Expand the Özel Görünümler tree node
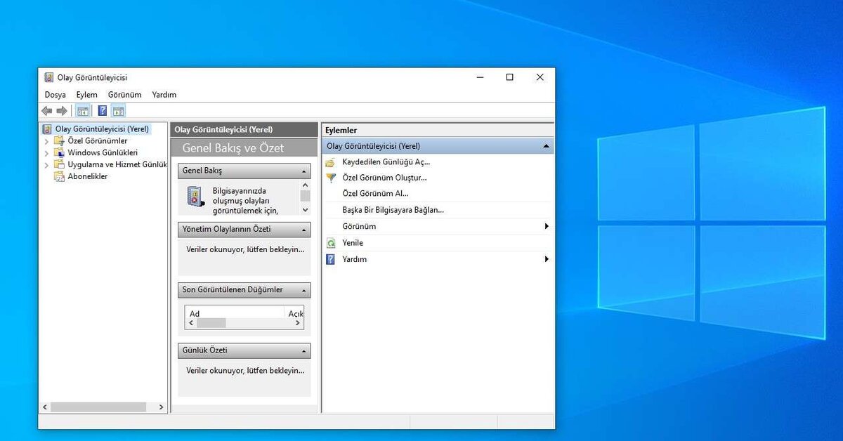The image size is (843, 441). 47,141
